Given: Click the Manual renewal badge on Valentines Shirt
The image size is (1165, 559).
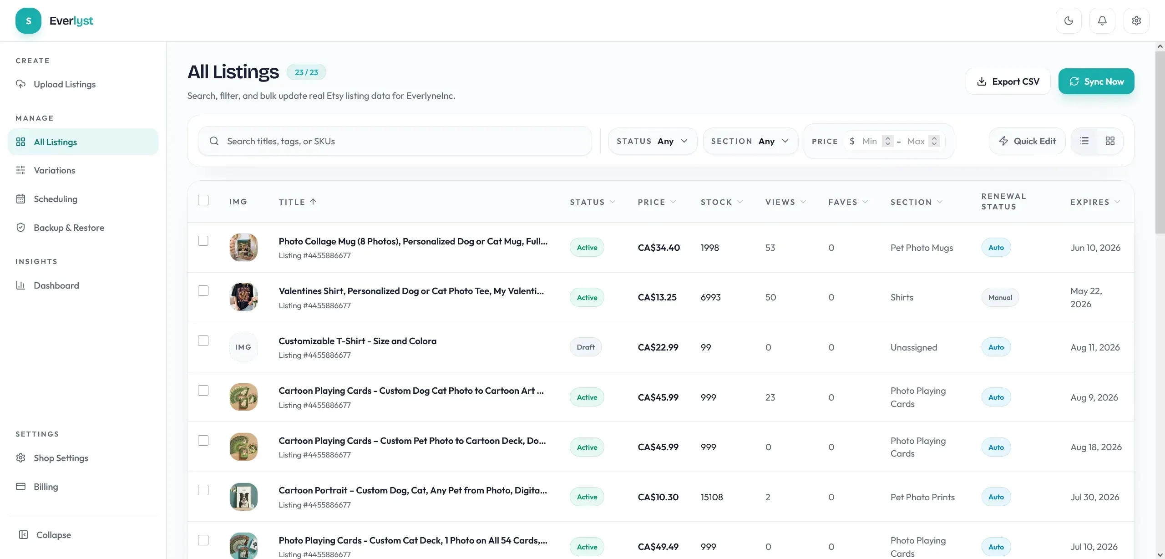Looking at the screenshot, I should coord(1000,297).
